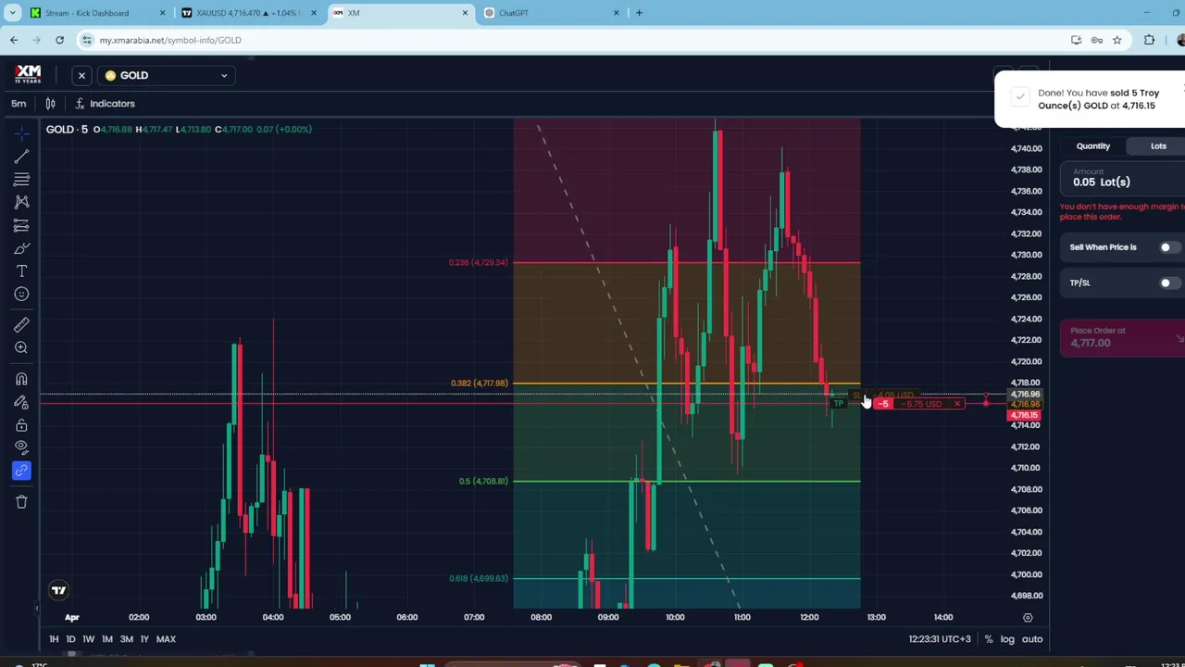
Task: Change the 5m timeframe interval
Action: [19, 104]
